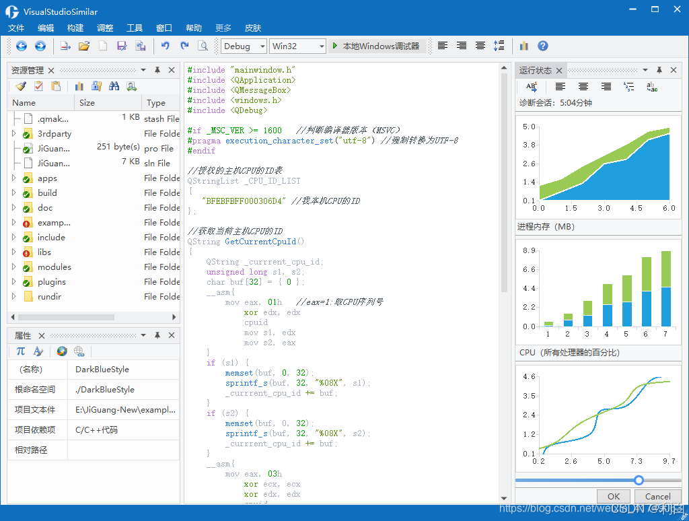Close the 属性 tab

(x=42, y=335)
